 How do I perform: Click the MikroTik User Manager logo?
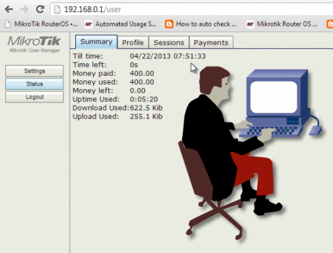coord(34,44)
